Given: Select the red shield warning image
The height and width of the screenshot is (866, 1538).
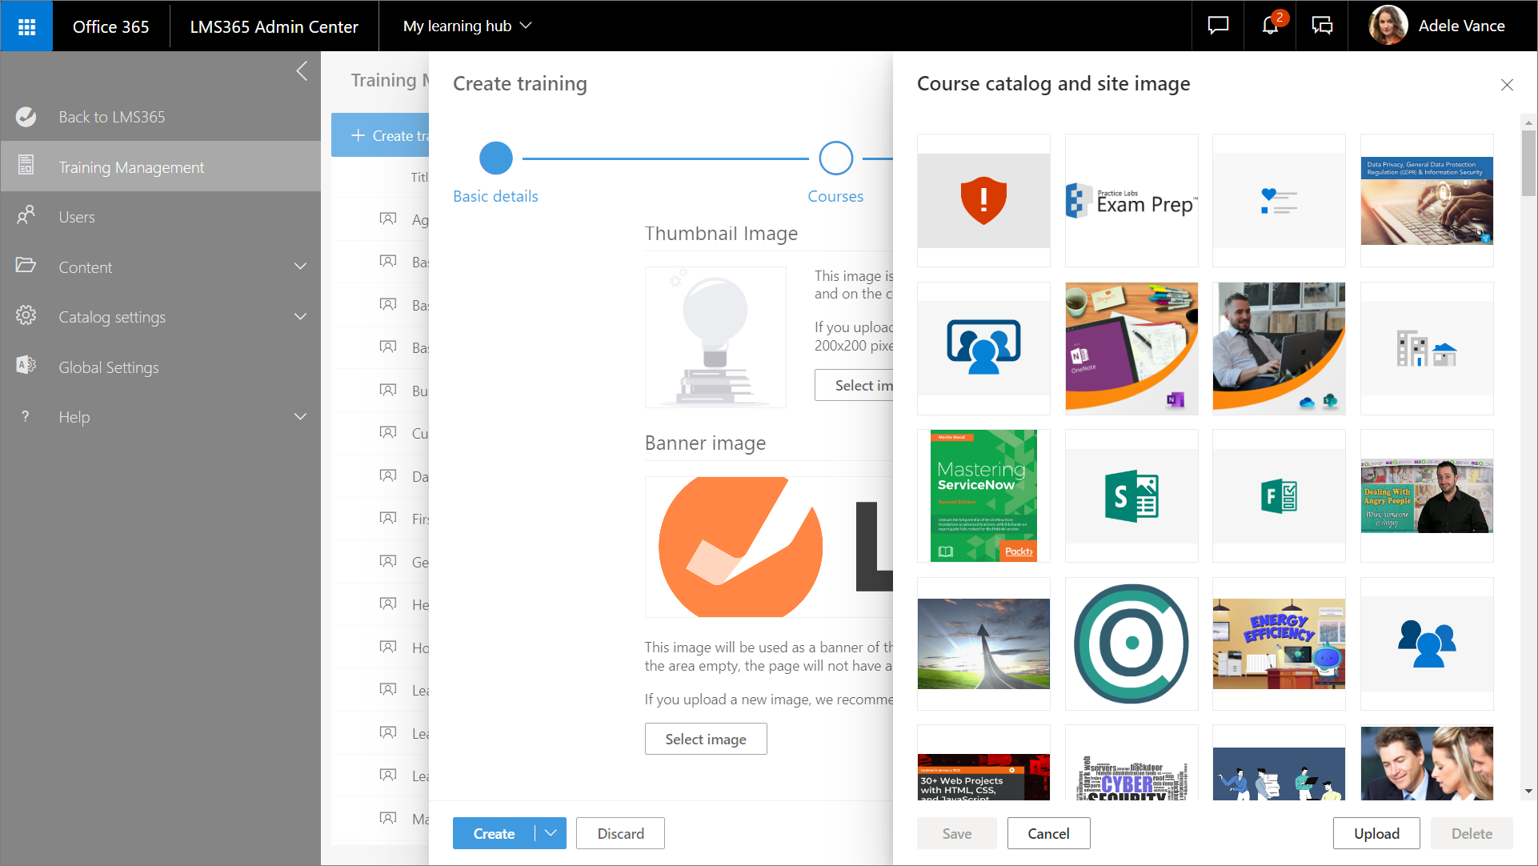Looking at the screenshot, I should pyautogui.click(x=983, y=200).
